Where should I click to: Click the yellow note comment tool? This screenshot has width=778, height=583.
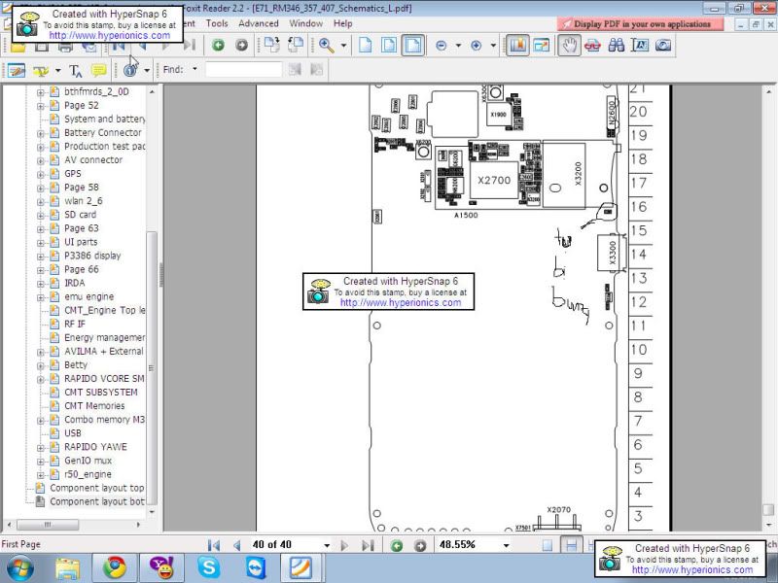pyautogui.click(x=98, y=70)
